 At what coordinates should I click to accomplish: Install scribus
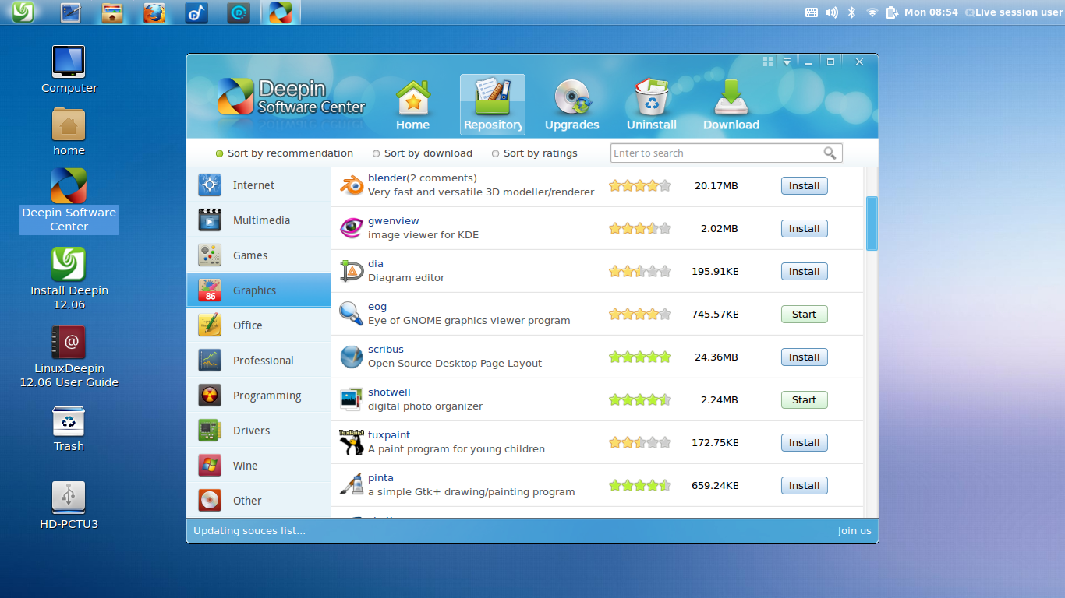pos(804,357)
